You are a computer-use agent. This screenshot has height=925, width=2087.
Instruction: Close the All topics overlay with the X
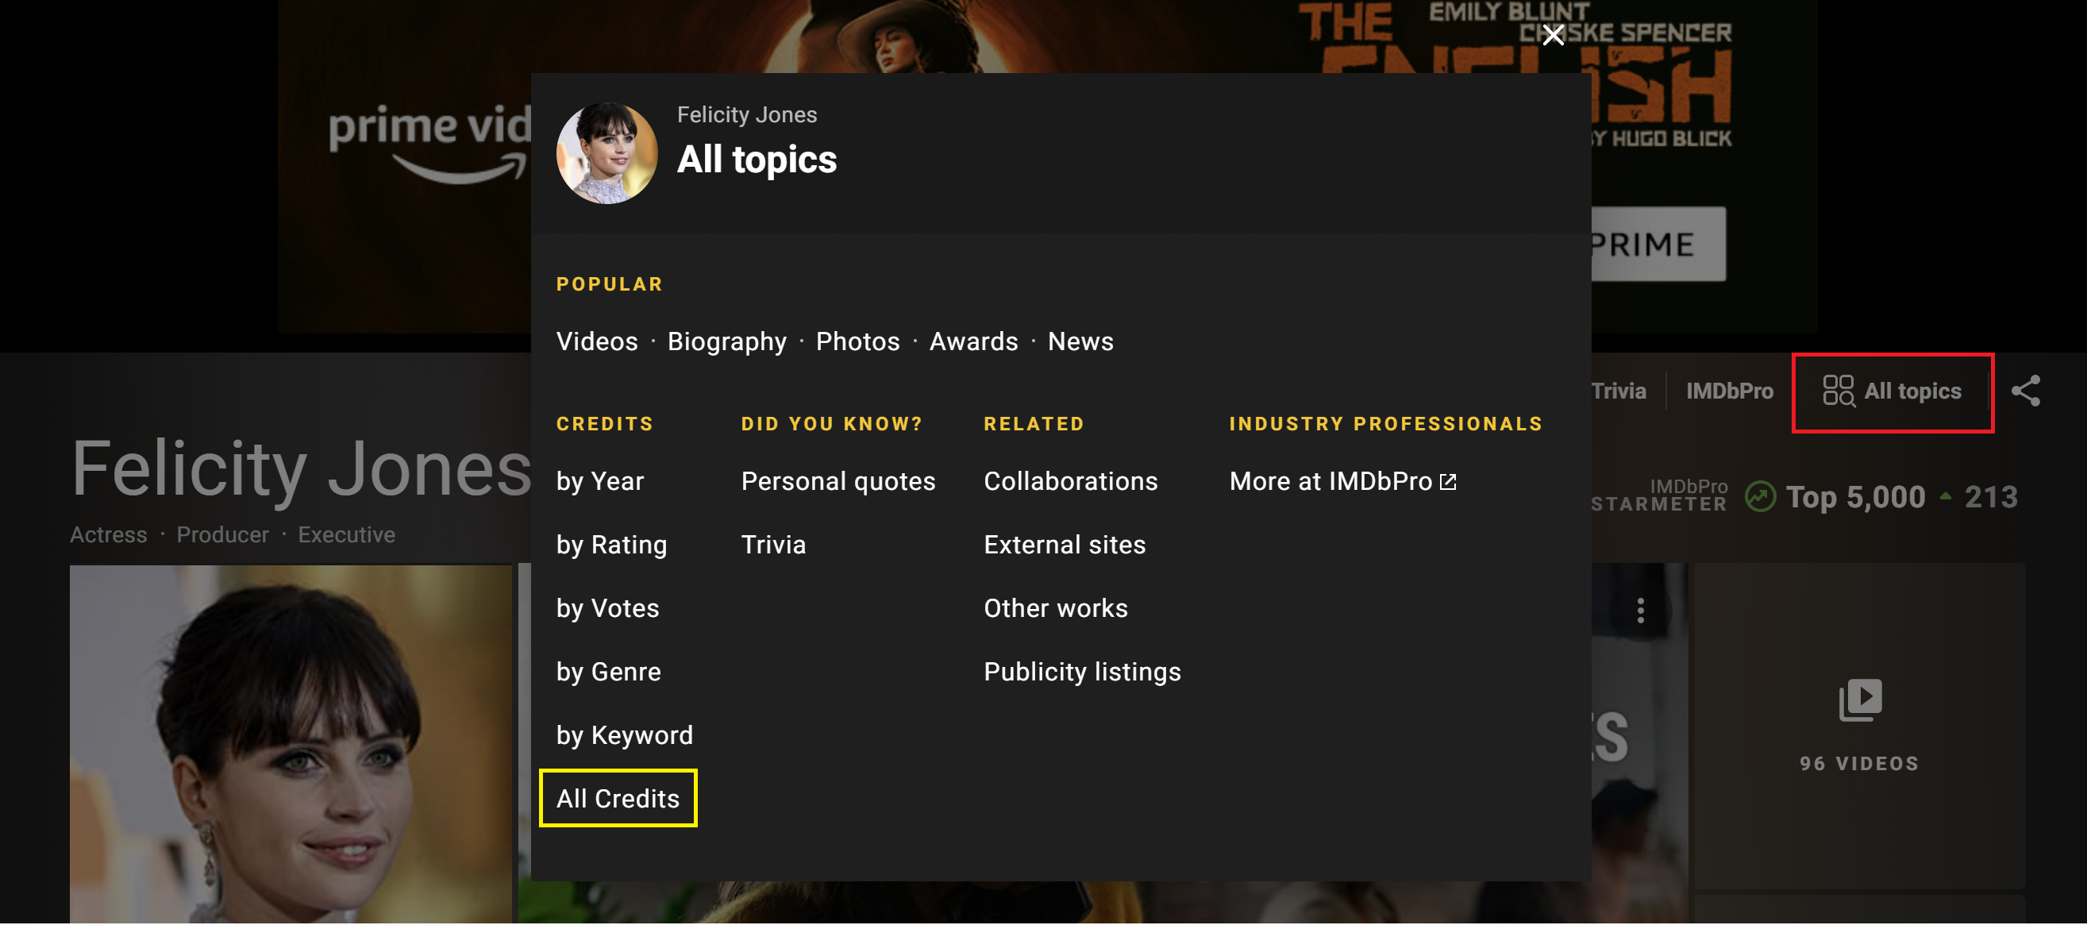(x=1552, y=35)
